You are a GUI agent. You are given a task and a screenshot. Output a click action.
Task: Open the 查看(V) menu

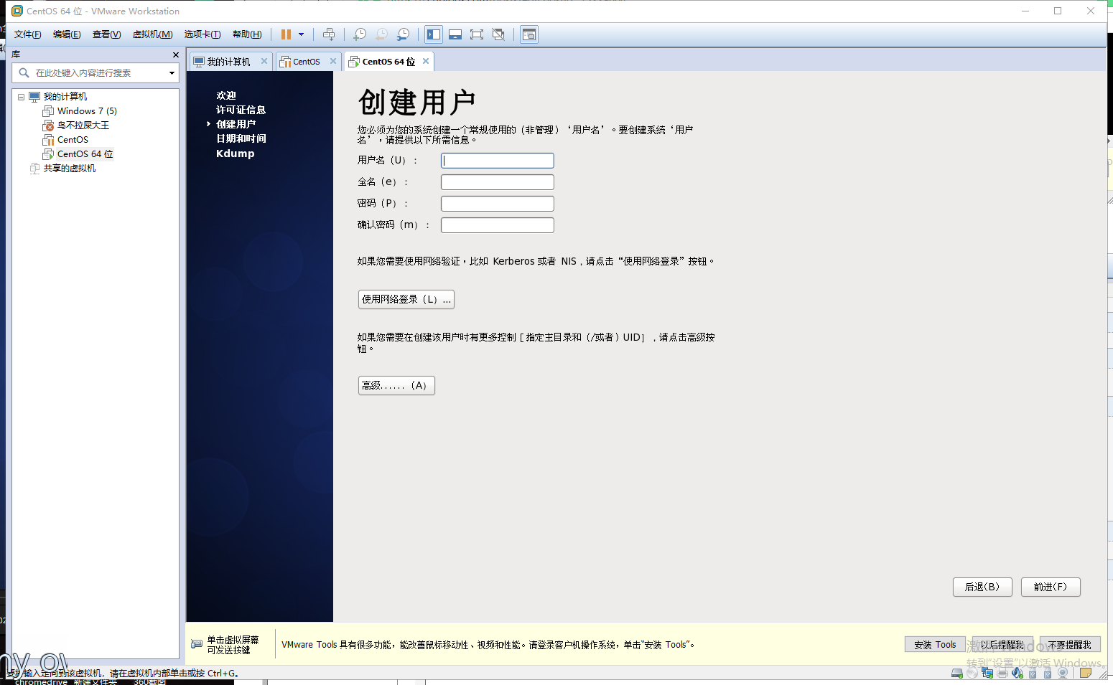tap(106, 34)
